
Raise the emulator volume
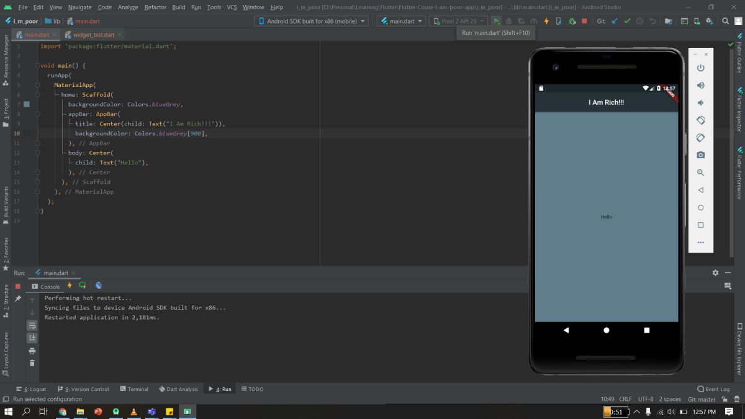(700, 86)
